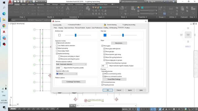This screenshot has height=111, width=198.
Task: Switch to the Open and Save tab
Action: click(69, 28)
